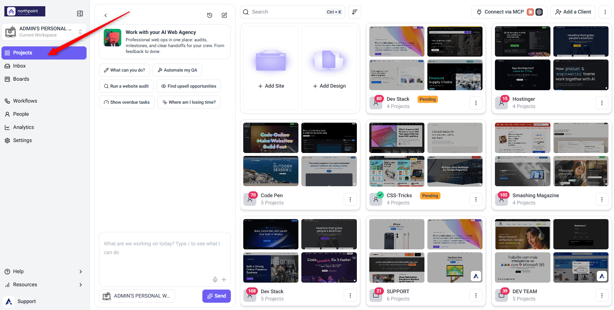
Task: Open options for Dev Stack Pending card
Action: (x=476, y=103)
